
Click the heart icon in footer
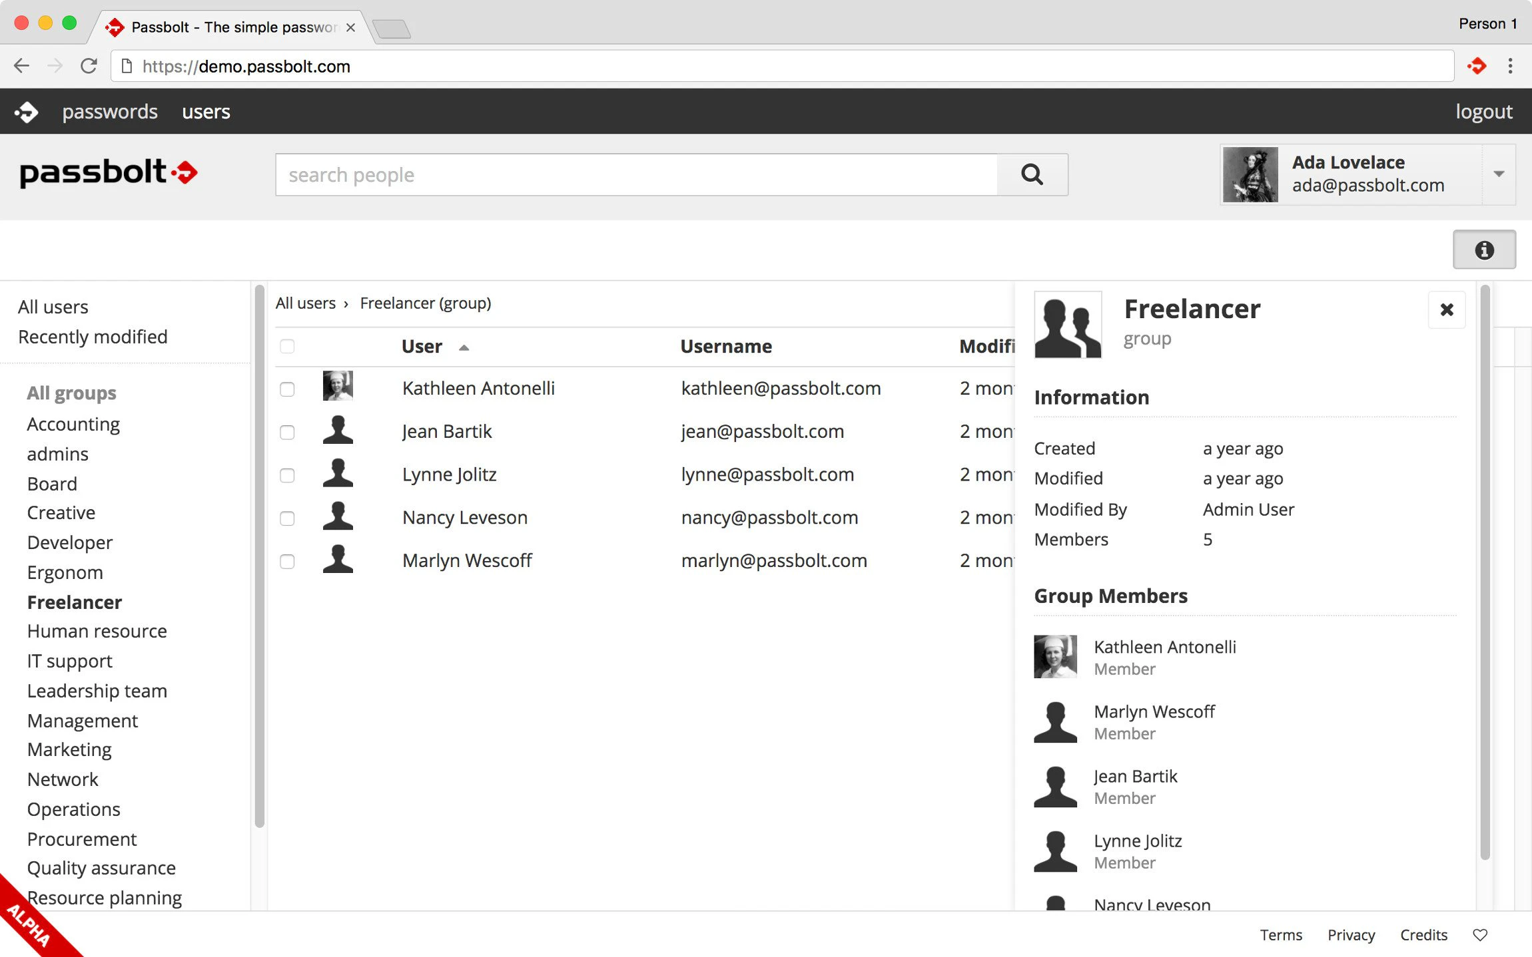(1479, 934)
